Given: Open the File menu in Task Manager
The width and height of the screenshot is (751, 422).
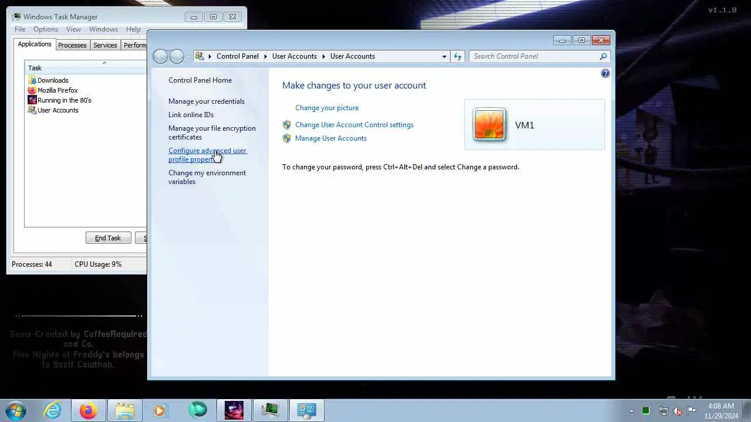Looking at the screenshot, I should pos(20,29).
